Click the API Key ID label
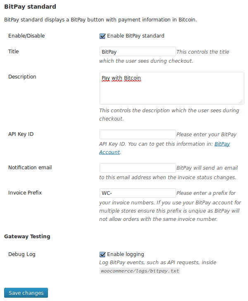The height and width of the screenshot is (301, 248). pos(21,134)
